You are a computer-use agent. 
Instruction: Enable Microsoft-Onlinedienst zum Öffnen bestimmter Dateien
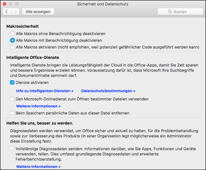coord(12,99)
